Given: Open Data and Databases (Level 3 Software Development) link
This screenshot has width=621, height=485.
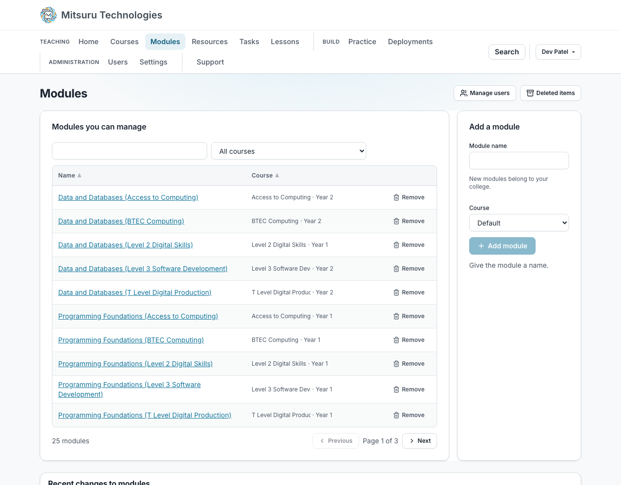Looking at the screenshot, I should tap(143, 269).
